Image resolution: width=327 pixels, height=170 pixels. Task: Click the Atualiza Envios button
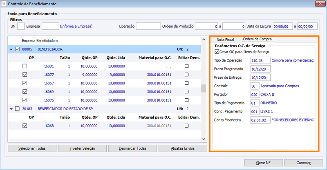click(183, 148)
